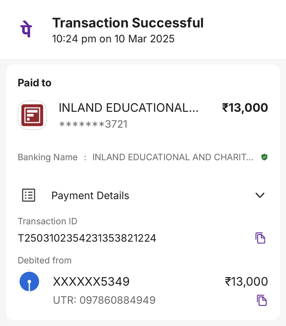Click the Debited from label

point(45,260)
